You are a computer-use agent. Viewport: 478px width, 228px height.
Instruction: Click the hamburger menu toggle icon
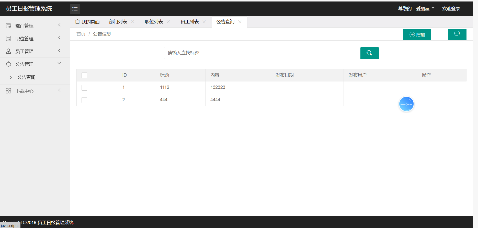[x=75, y=9]
